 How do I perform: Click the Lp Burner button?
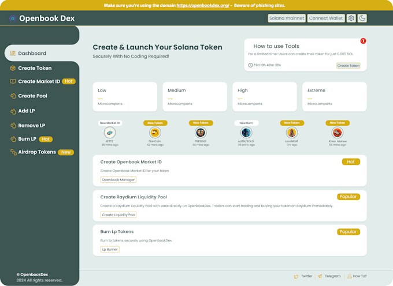tap(110, 250)
